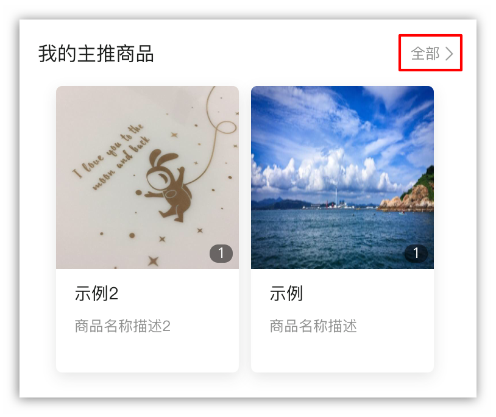The width and height of the screenshot is (496, 417).
Task: Click the number 1 badge on rabbit image
Action: (221, 253)
